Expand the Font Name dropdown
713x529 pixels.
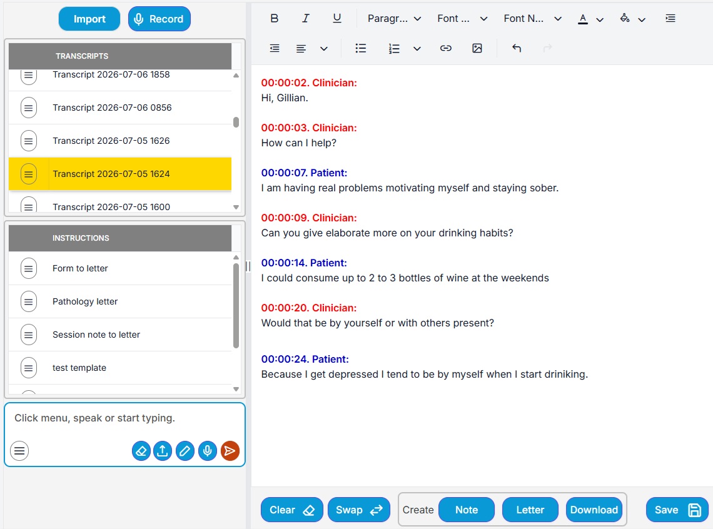(x=532, y=19)
